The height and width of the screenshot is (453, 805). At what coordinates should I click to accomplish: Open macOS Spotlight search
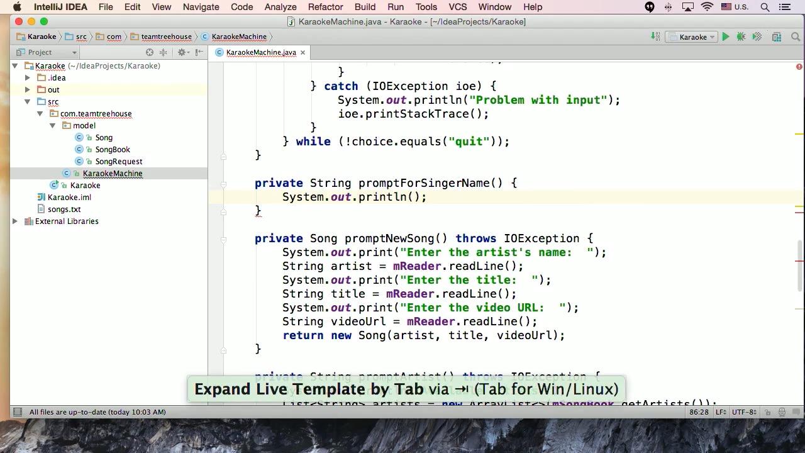point(765,7)
